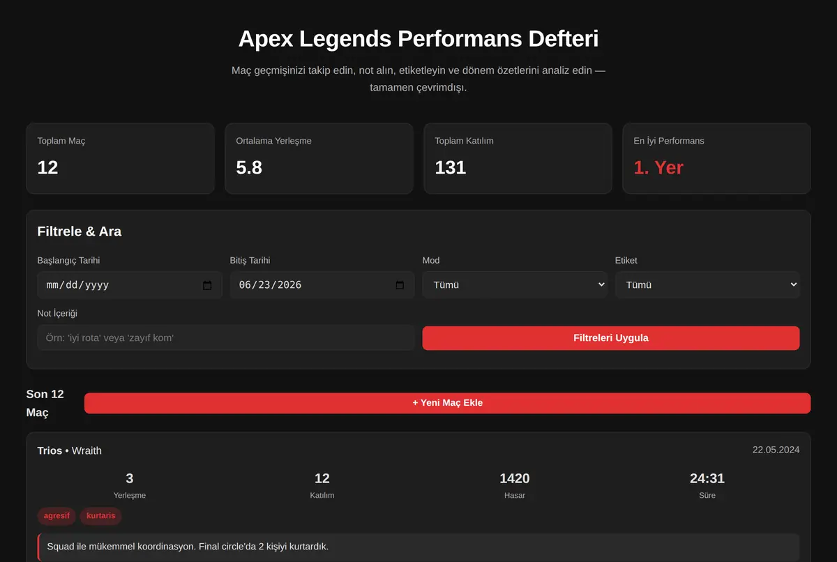Add a new match with Yeni Maç Ekle
Screen dimensions: 837x562
pos(447,403)
